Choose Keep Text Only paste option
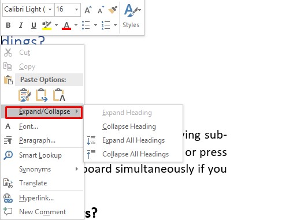The width and height of the screenshot is (282, 220). [x=59, y=95]
